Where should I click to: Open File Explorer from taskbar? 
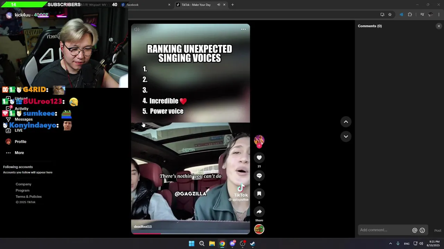212,243
